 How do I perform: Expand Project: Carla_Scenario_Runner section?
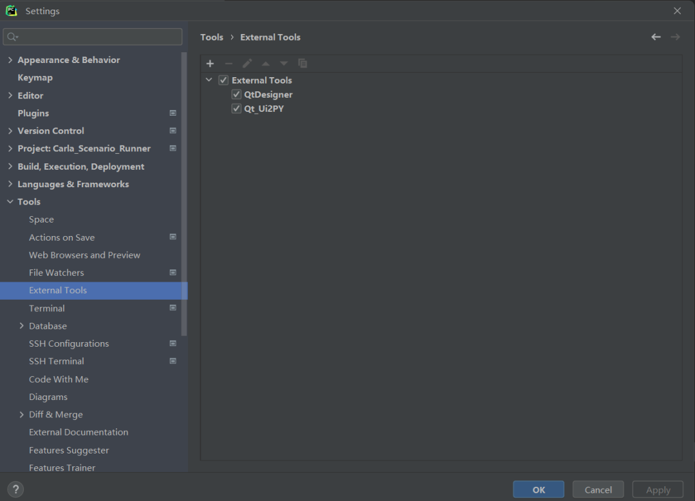(x=10, y=149)
